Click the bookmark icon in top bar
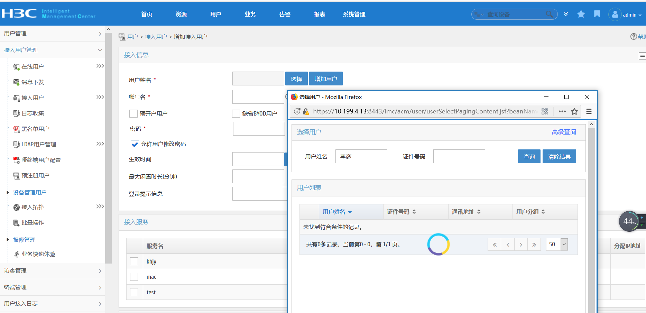Screen dimensions: 646x313 [597, 14]
